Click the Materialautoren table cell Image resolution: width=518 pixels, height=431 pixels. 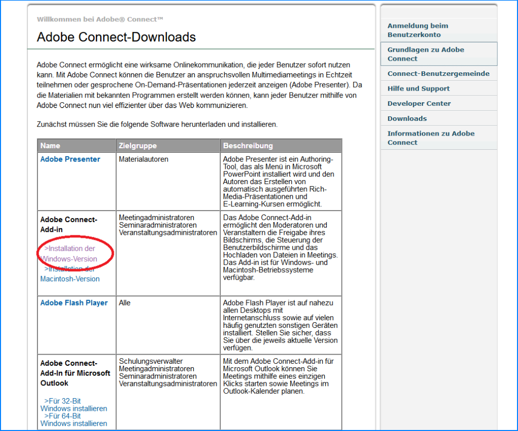tap(143, 159)
